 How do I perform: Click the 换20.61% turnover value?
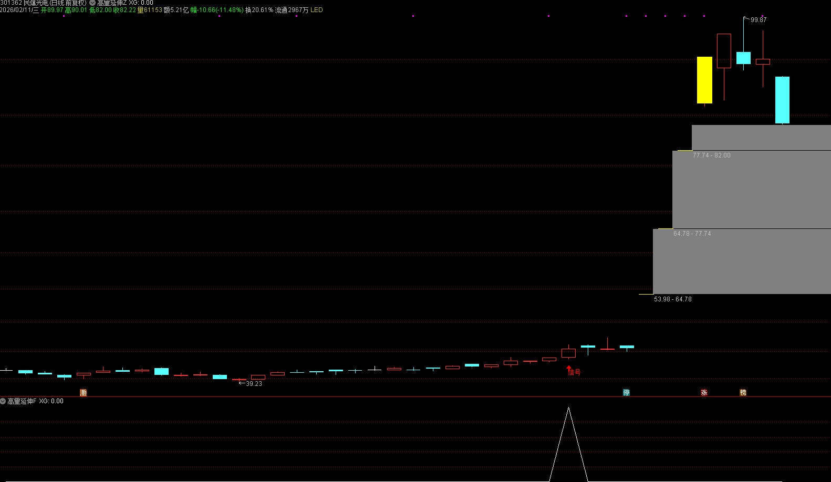click(259, 10)
